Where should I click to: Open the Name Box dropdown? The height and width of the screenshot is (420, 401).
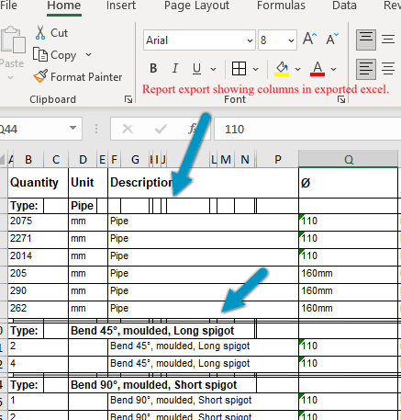pos(72,128)
